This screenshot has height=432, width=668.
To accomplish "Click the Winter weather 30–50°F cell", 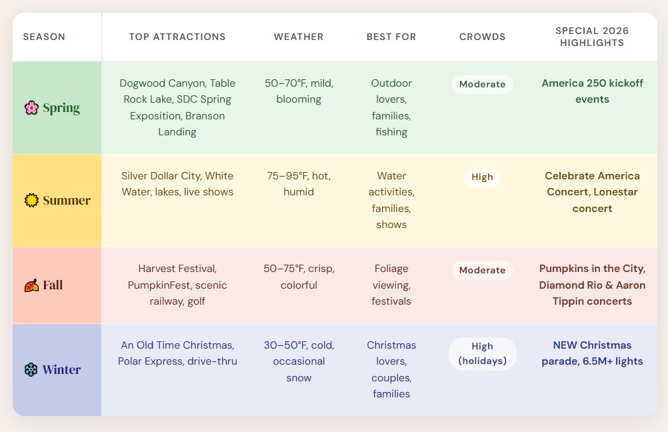I will [x=299, y=361].
